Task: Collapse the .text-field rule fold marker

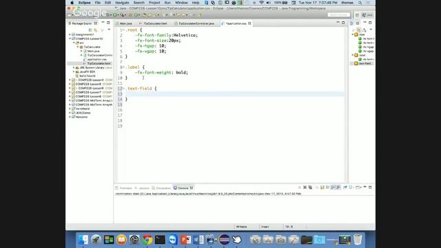Action: click(x=124, y=88)
